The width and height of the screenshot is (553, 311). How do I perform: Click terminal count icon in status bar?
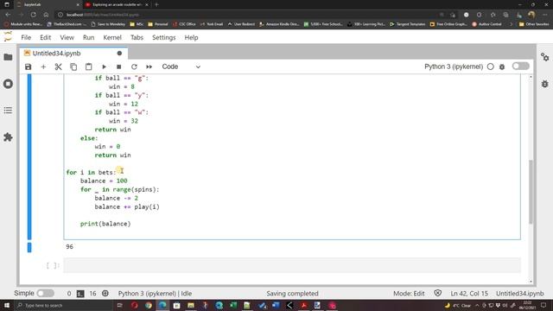tap(80, 294)
